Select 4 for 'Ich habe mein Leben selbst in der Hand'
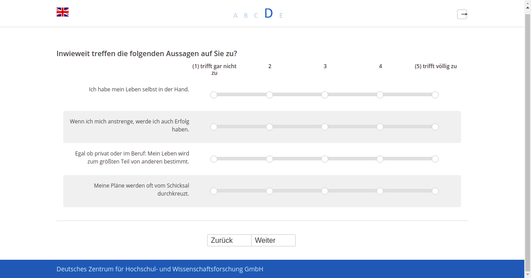The height and width of the screenshot is (278, 531). tap(380, 95)
